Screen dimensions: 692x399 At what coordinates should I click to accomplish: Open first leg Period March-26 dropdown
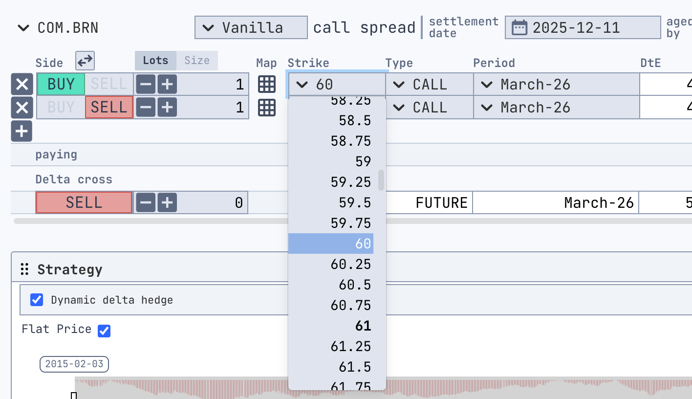click(556, 85)
